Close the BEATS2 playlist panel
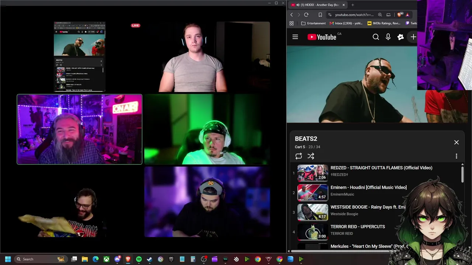This screenshot has height=265, width=472. pos(456,142)
